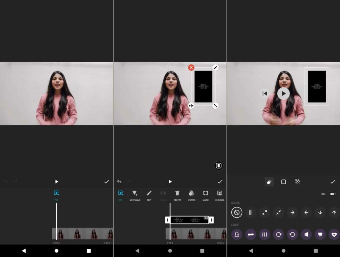Open the Mask tool
This screenshot has width=340, height=257.
(x=206, y=195)
